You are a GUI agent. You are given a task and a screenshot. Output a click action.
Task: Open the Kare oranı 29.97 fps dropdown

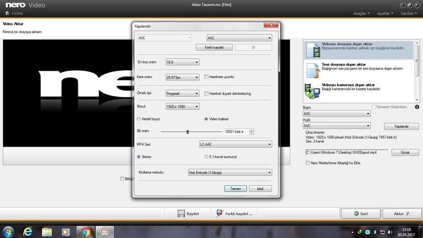(x=182, y=77)
